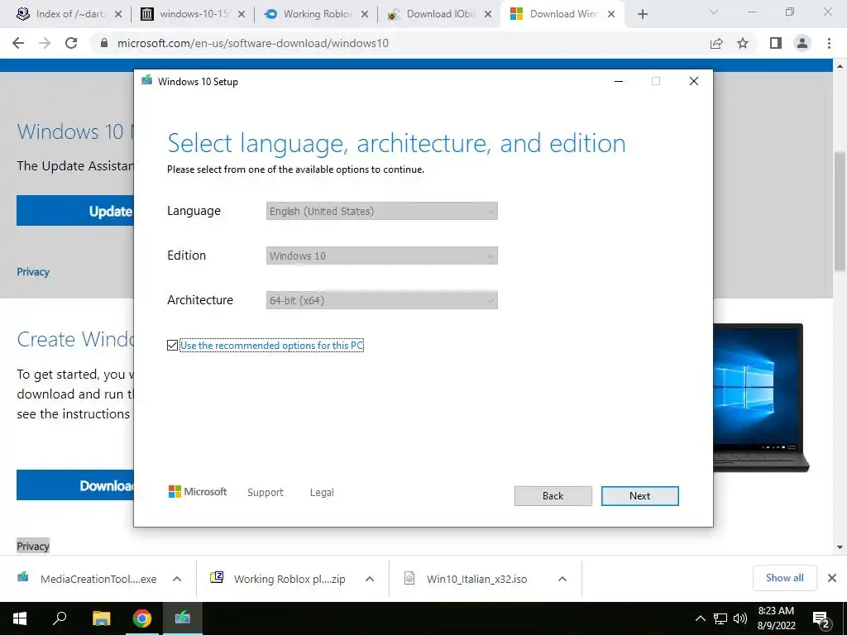847x635 pixels.
Task: Select Windows Setup taskbar icon
Action: pyautogui.click(x=183, y=618)
